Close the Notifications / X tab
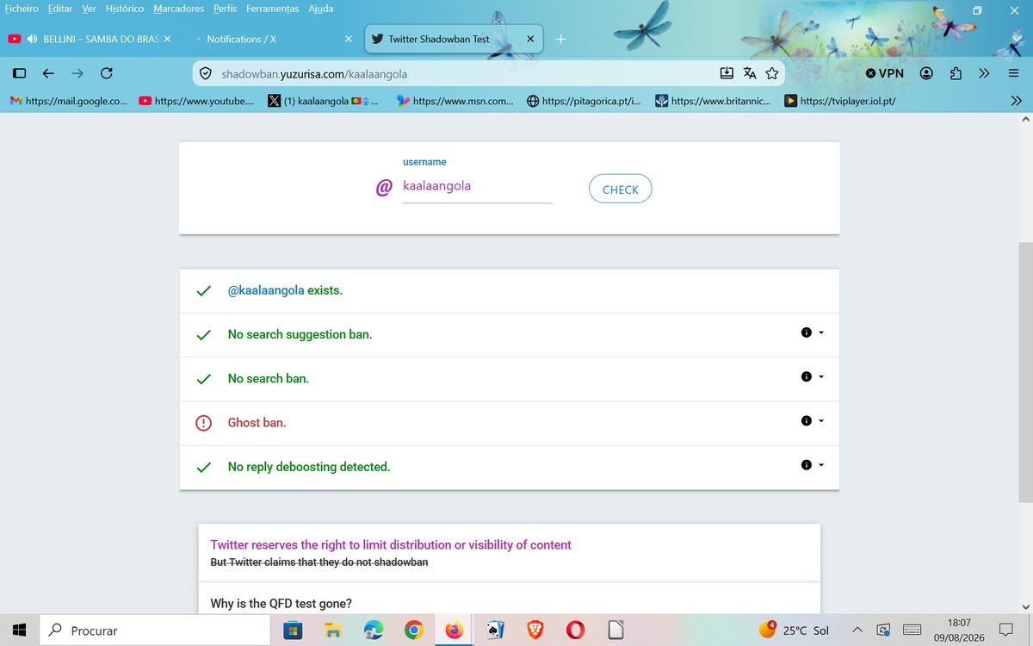 pos(349,39)
